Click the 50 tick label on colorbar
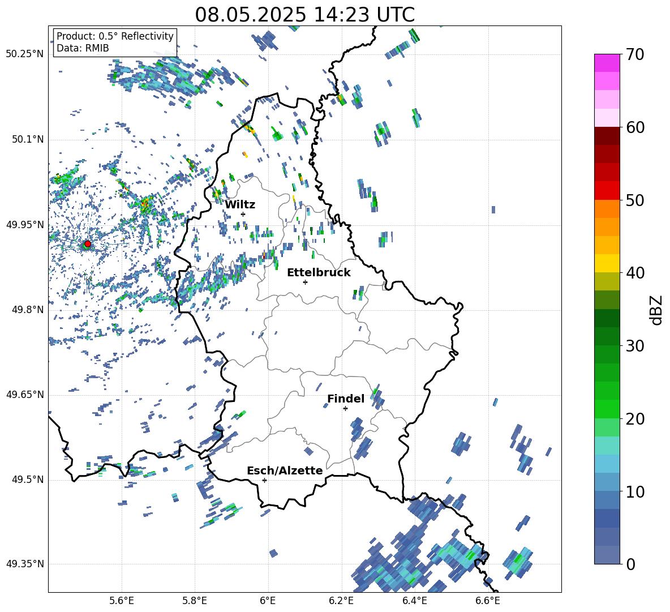Image resolution: width=670 pixels, height=612 pixels. [635, 200]
